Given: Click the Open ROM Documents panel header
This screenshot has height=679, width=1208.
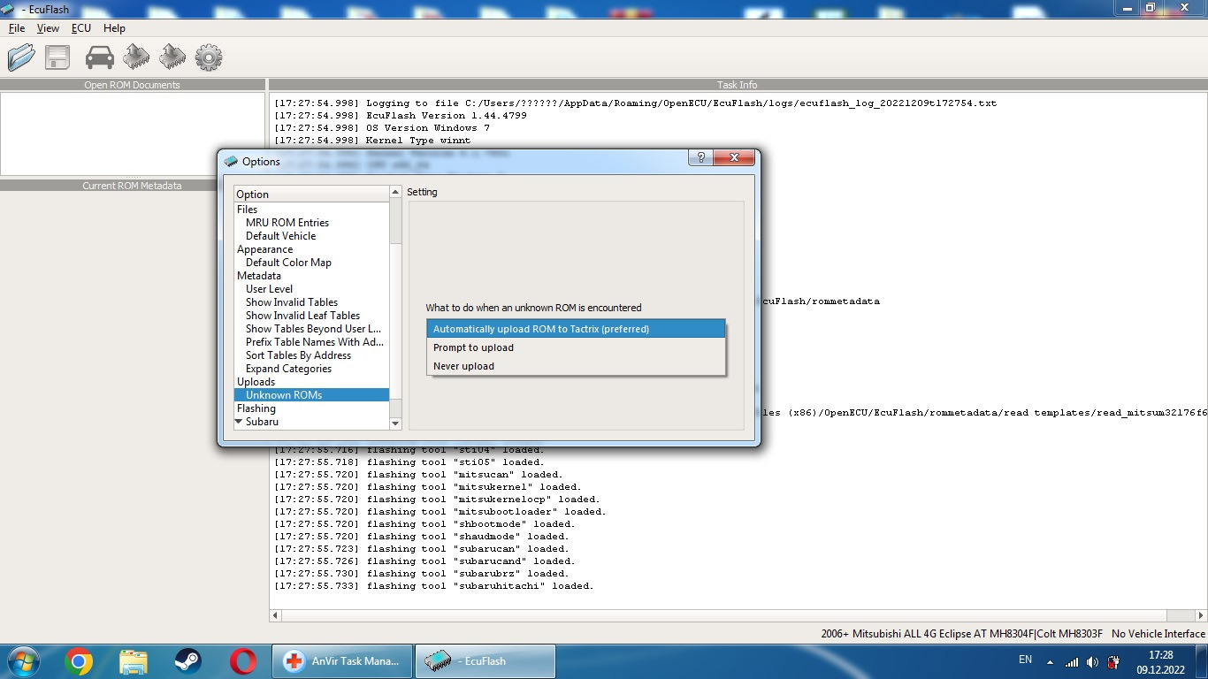Looking at the screenshot, I should (x=132, y=85).
